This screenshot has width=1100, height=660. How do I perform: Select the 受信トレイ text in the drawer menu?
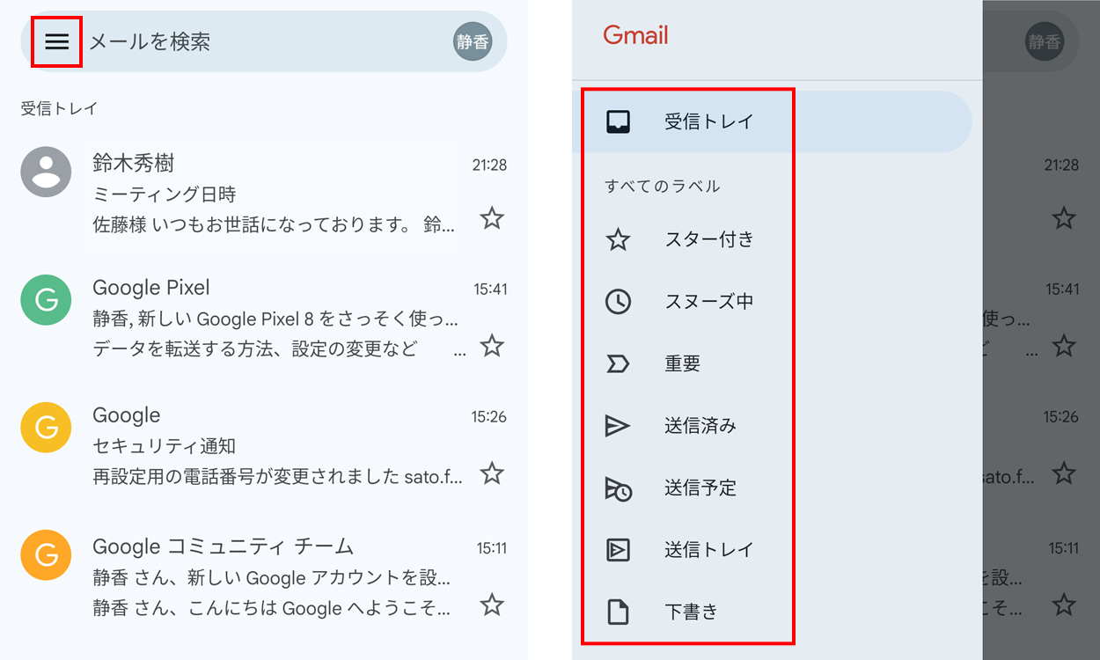coord(708,121)
